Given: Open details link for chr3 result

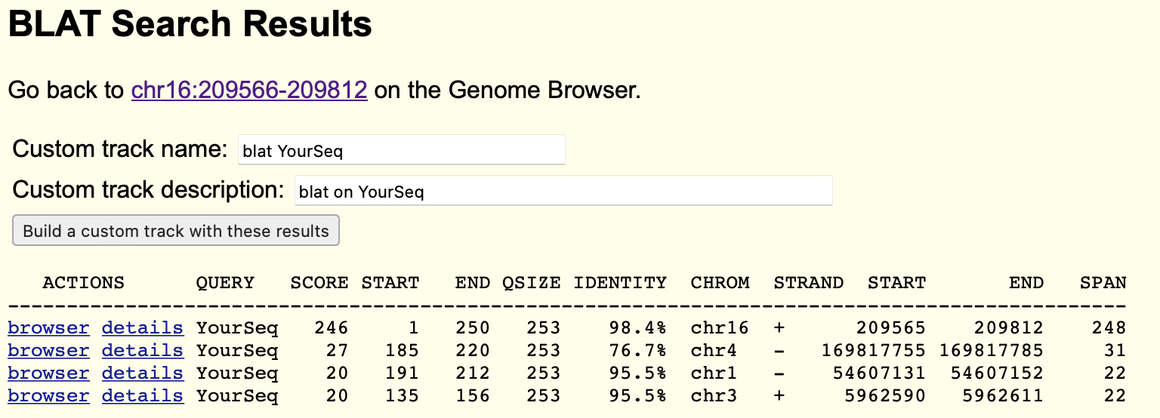Looking at the screenshot, I should coord(143,396).
